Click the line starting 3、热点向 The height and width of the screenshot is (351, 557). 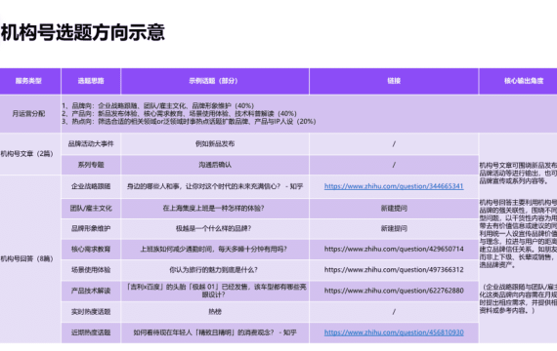pos(189,121)
